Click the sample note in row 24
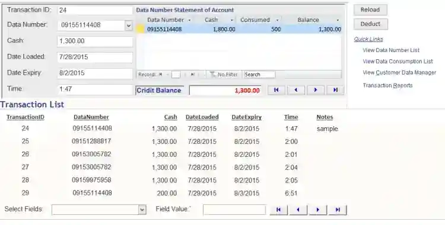The height and width of the screenshot is (225, 445). pyautogui.click(x=327, y=129)
